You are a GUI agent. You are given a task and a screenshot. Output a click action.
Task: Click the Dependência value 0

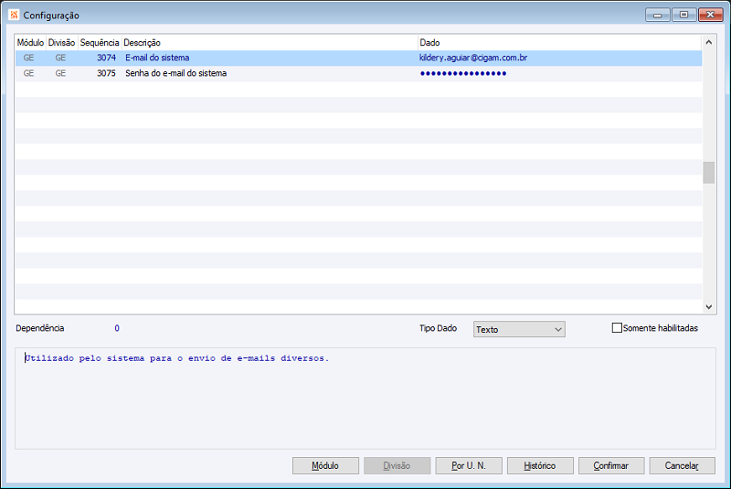click(x=117, y=328)
